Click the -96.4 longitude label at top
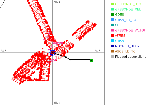The height and width of the screenshot is (105, 157). pos(57,2)
